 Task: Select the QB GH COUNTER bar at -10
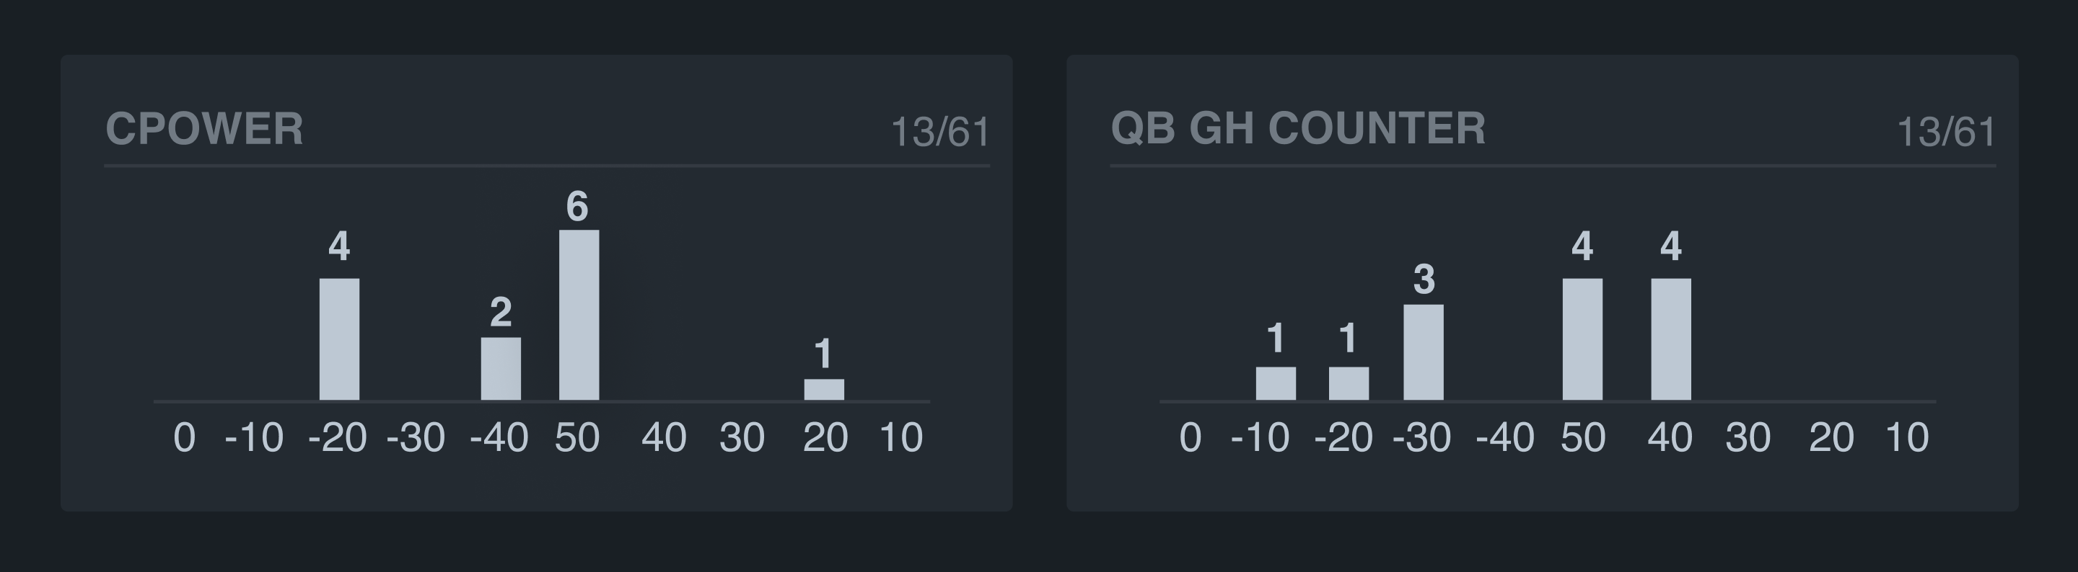[1276, 383]
